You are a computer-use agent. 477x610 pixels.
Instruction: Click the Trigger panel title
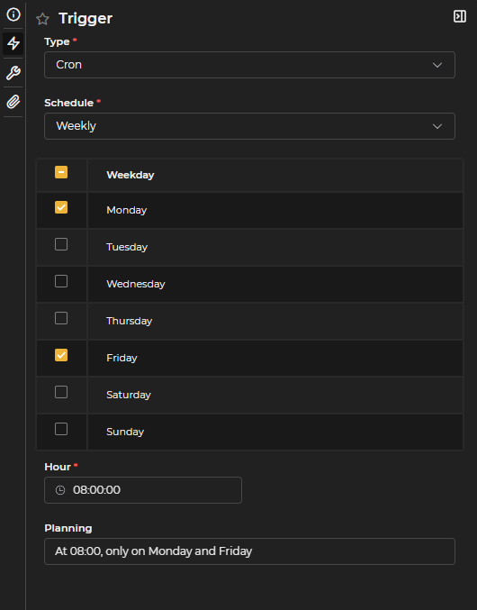tap(85, 19)
